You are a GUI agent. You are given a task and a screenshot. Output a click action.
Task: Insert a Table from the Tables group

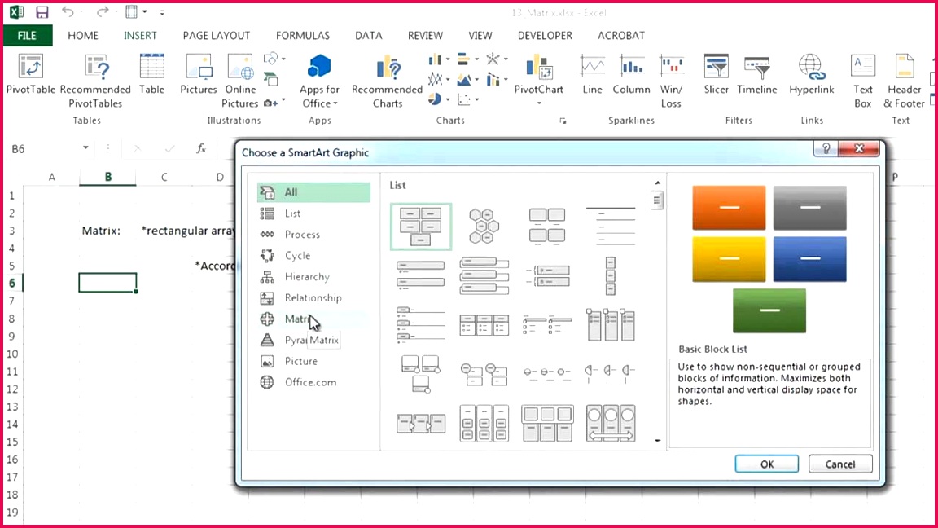tap(152, 74)
